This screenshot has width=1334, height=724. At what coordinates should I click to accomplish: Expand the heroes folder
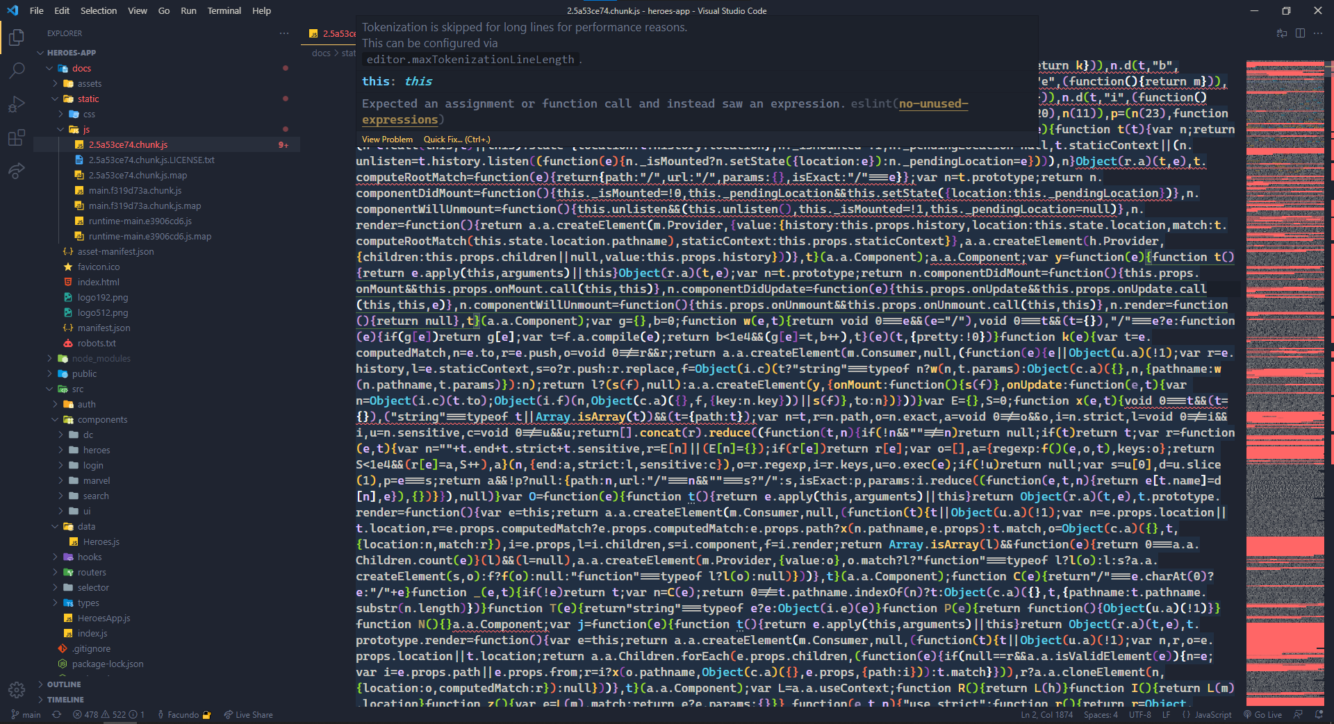(97, 450)
